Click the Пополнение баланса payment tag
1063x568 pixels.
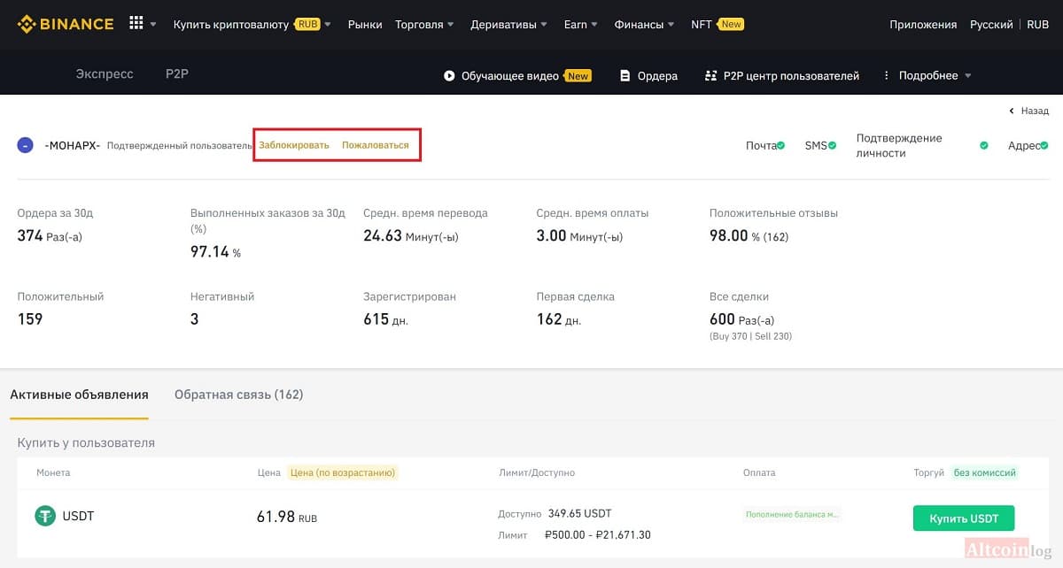pos(792,514)
